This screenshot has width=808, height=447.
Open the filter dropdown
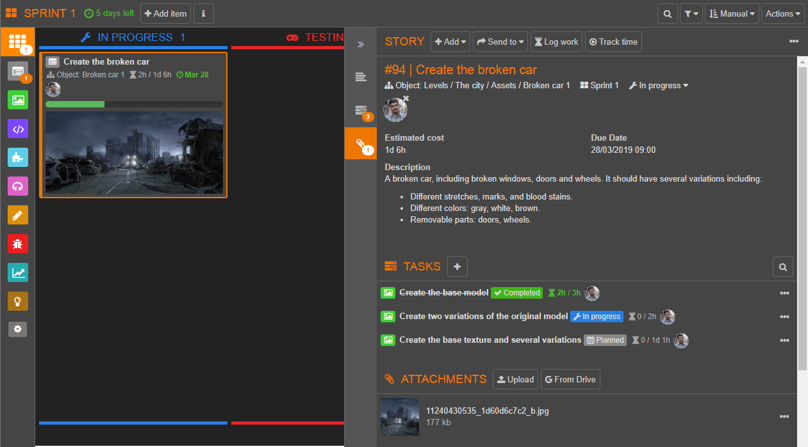click(x=691, y=13)
